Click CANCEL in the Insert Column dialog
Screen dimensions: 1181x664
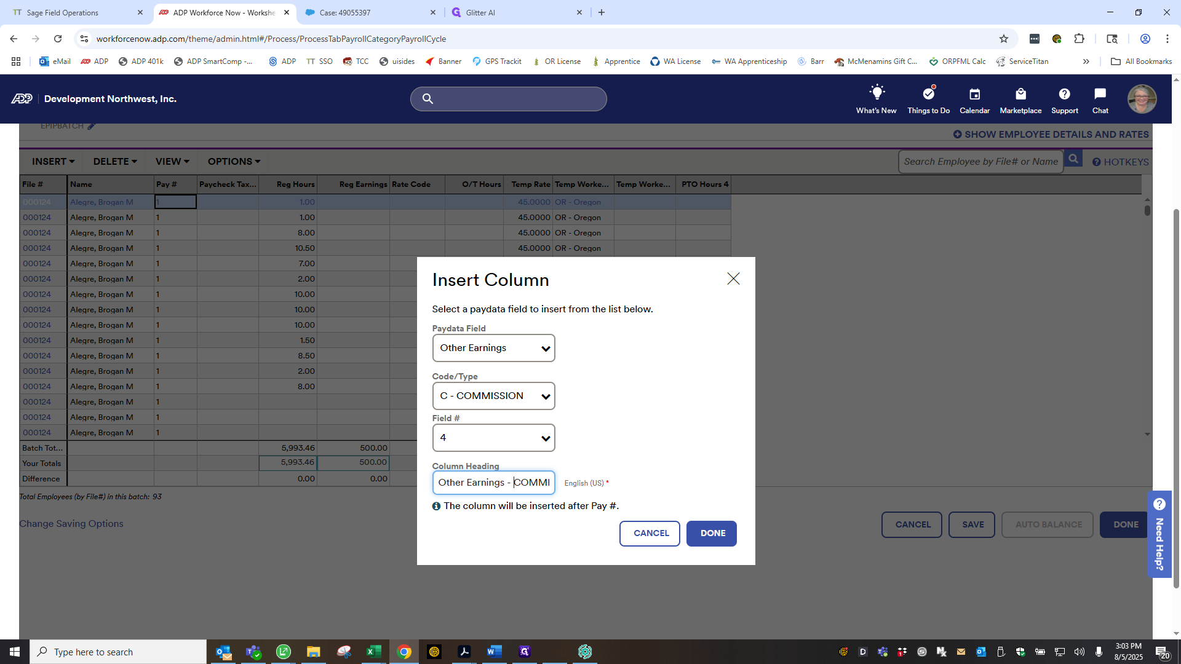click(x=650, y=534)
